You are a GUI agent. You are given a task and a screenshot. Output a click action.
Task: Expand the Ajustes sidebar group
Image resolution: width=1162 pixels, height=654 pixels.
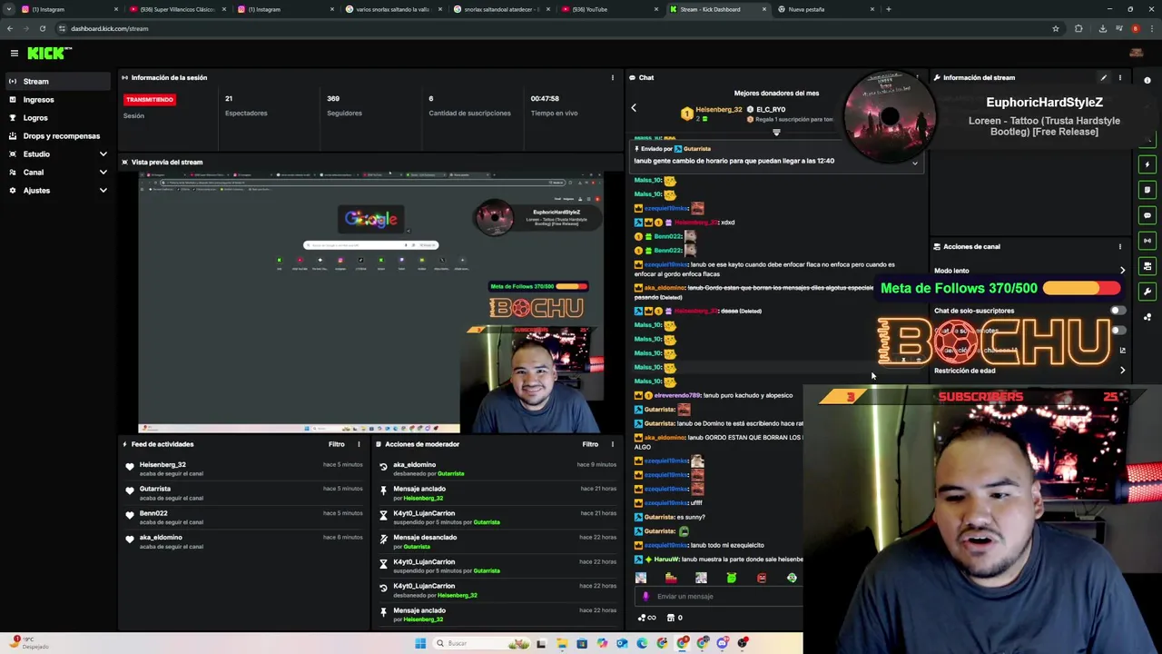58,190
